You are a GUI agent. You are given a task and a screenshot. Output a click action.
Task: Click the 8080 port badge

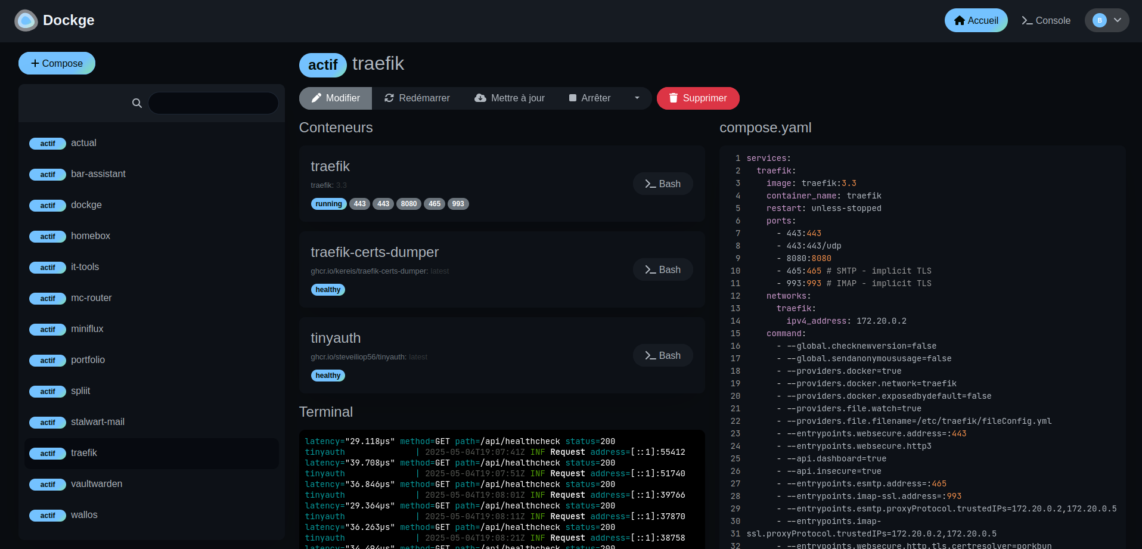tap(409, 204)
